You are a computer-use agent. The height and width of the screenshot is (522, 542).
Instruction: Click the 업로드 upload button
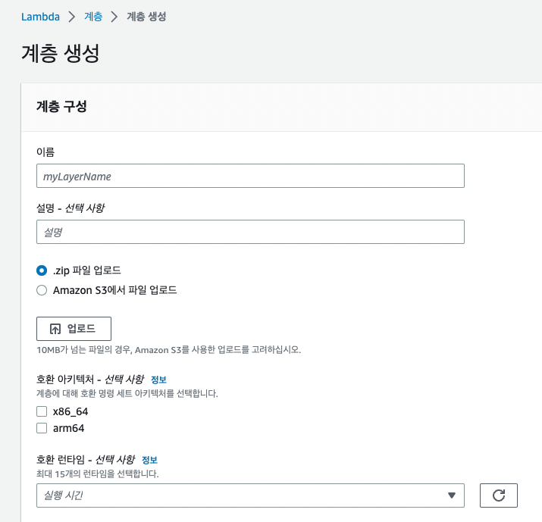tap(74, 329)
